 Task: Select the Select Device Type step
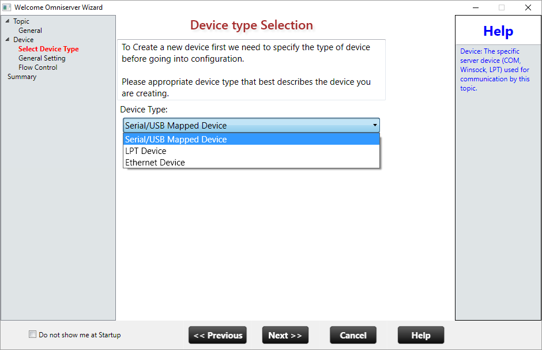point(48,49)
